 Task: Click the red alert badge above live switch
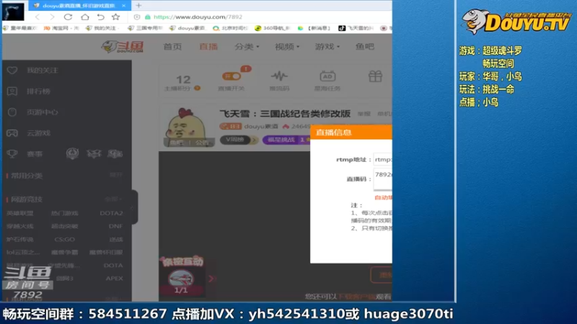(x=246, y=68)
